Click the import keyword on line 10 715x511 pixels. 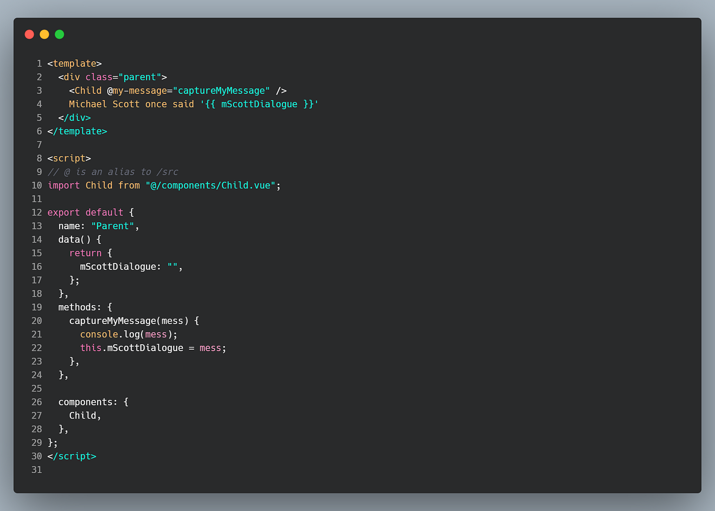[64, 185]
